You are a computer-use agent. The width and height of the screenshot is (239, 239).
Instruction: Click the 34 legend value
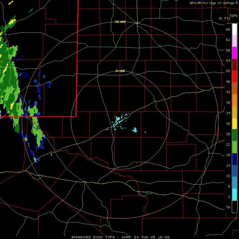click(x=228, y=113)
